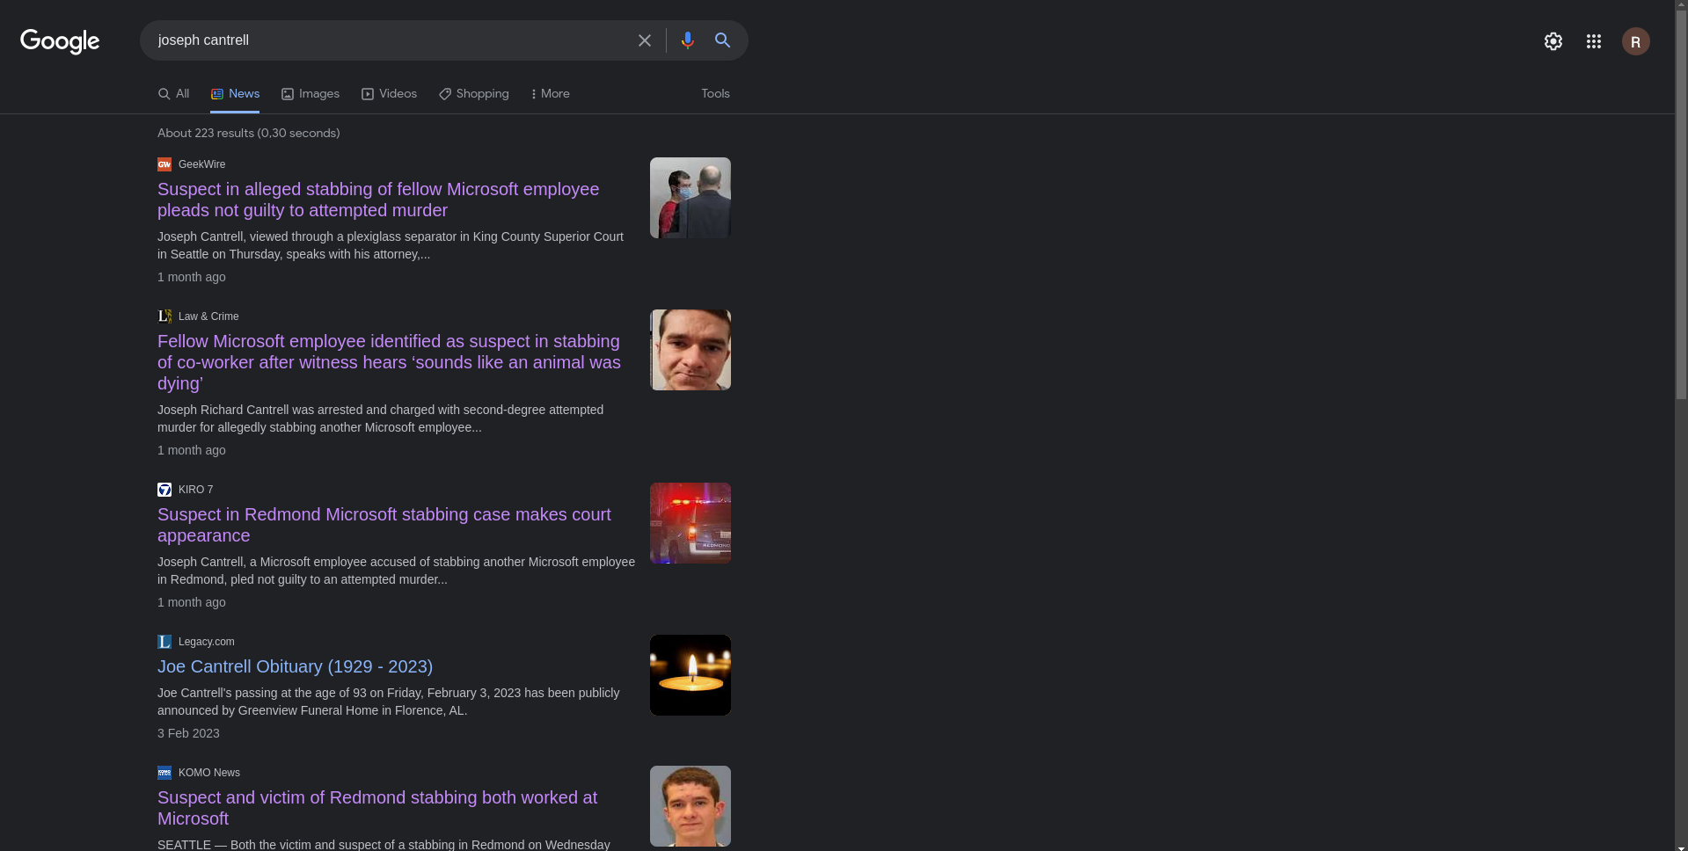The height and width of the screenshot is (851, 1688).
Task: Click the GeekWire favicon
Action: point(164,164)
